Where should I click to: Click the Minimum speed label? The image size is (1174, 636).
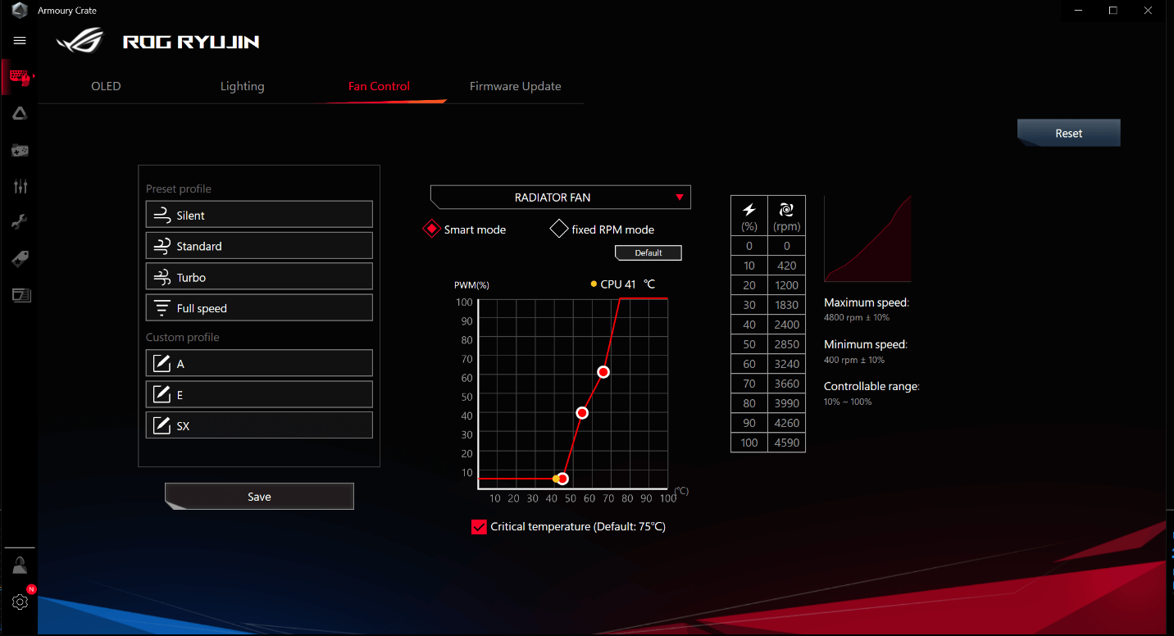click(866, 344)
